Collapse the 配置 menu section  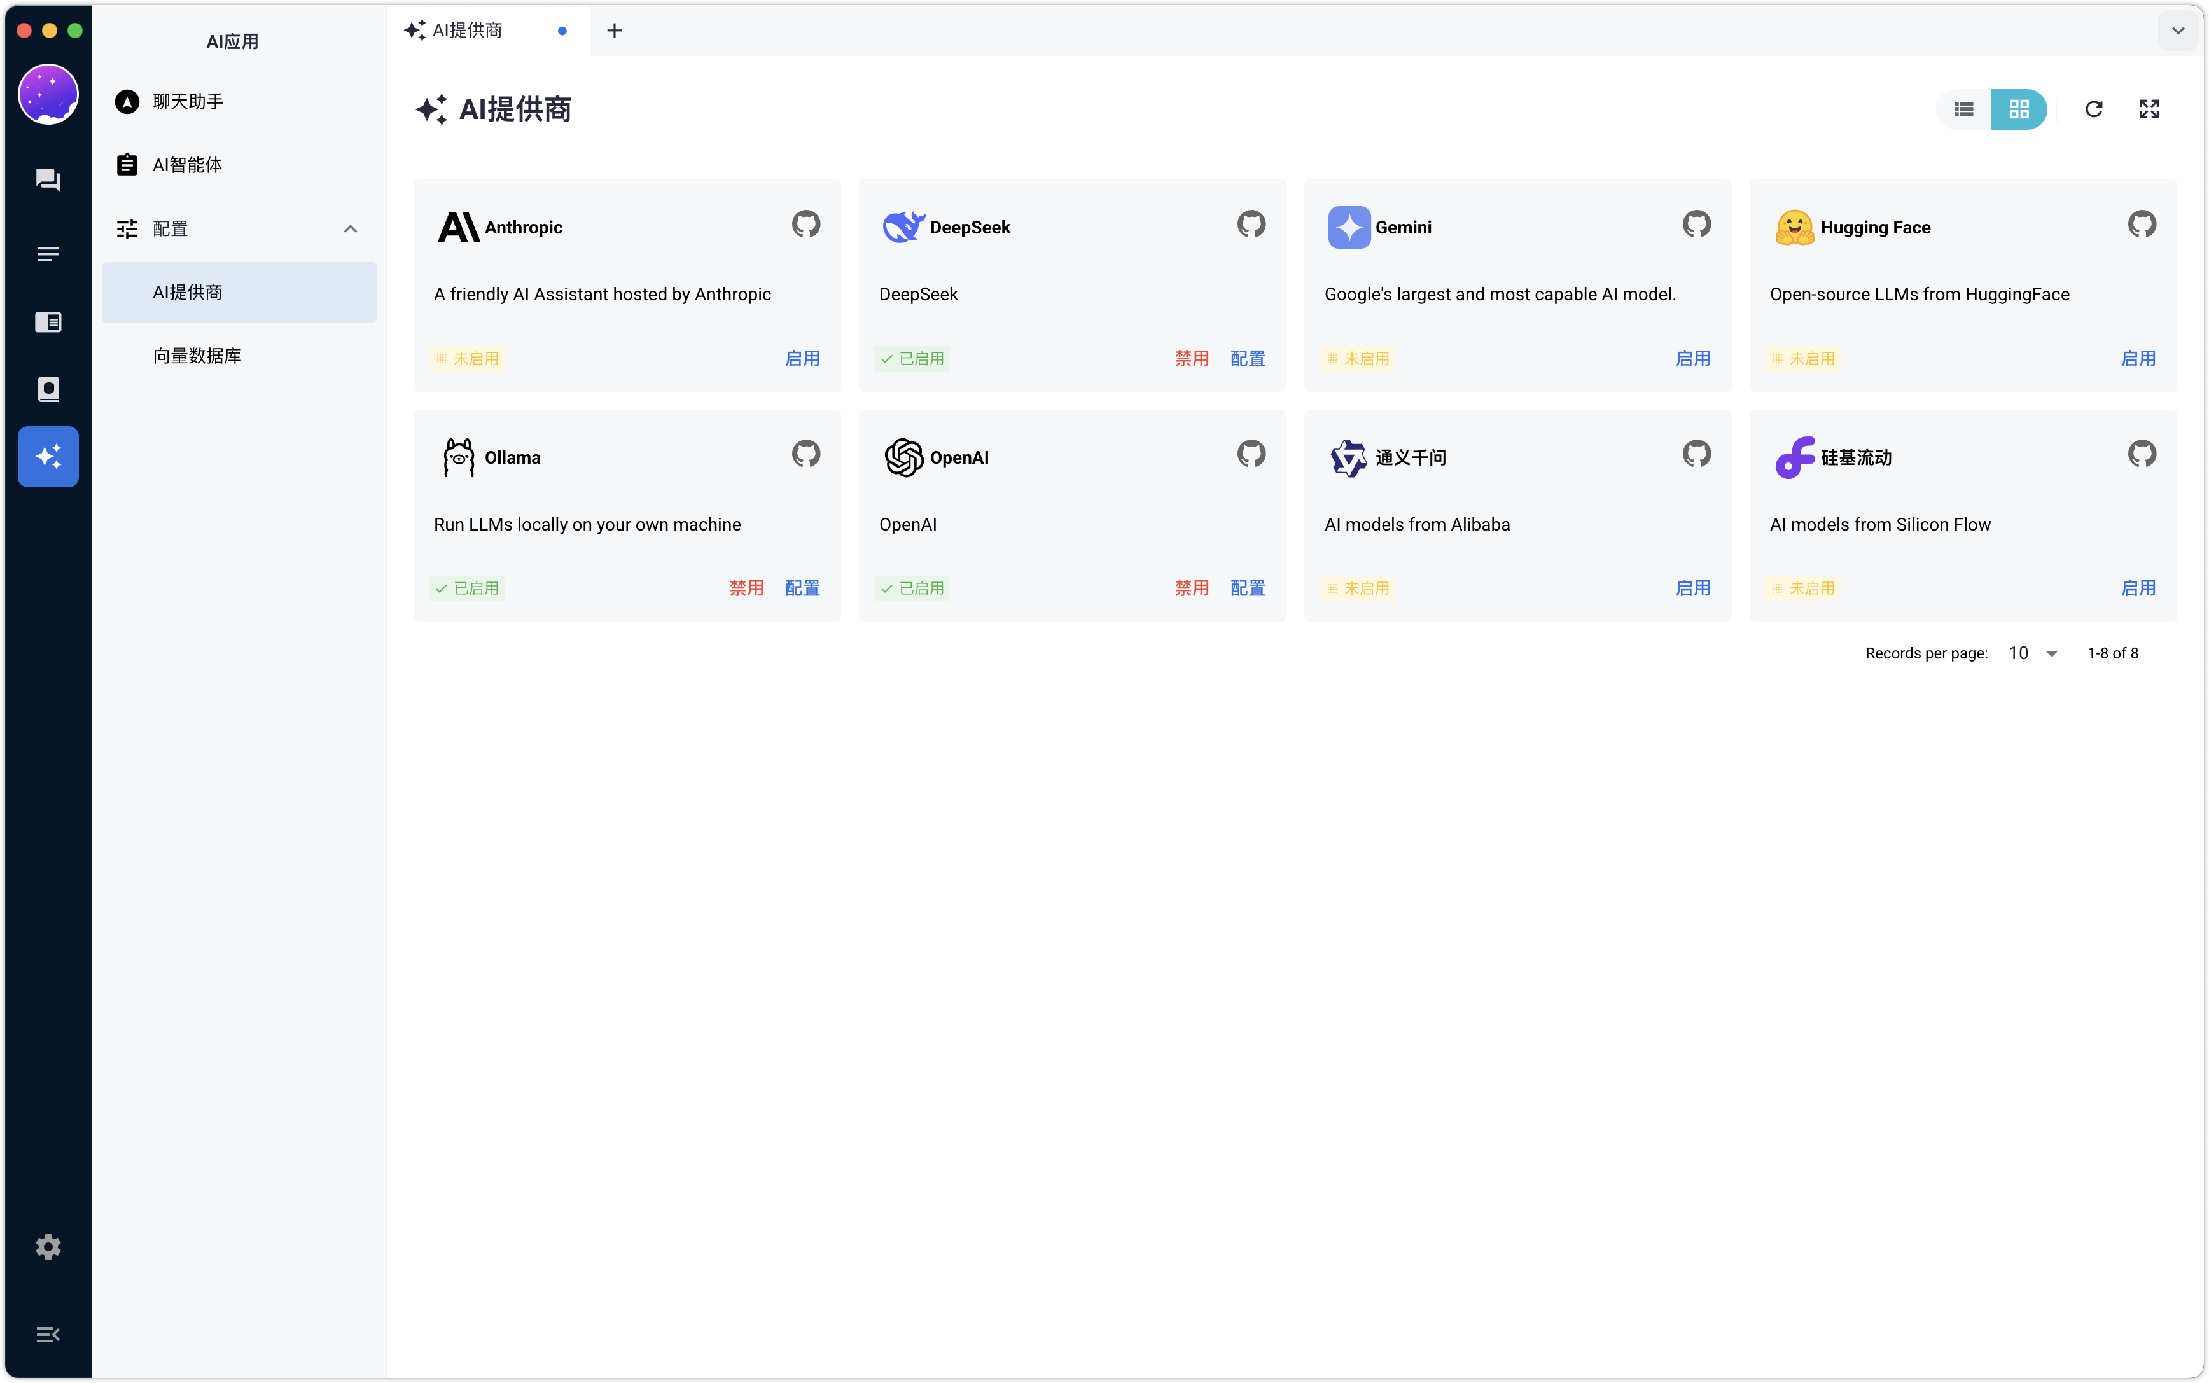coord(351,228)
